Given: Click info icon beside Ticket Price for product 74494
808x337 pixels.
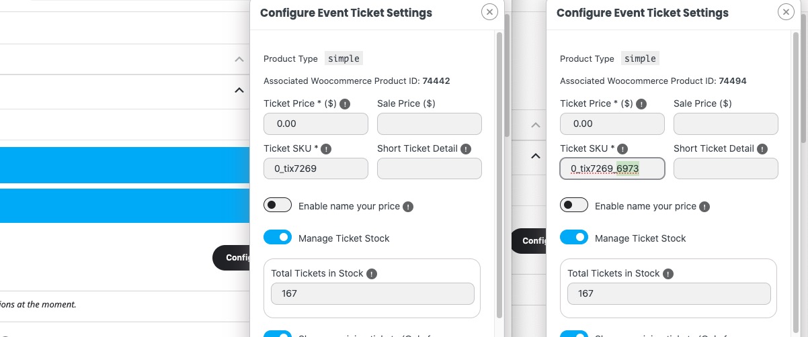Looking at the screenshot, I should pyautogui.click(x=641, y=104).
